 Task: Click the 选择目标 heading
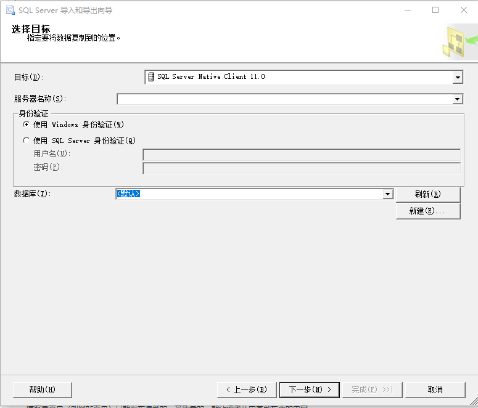click(31, 29)
